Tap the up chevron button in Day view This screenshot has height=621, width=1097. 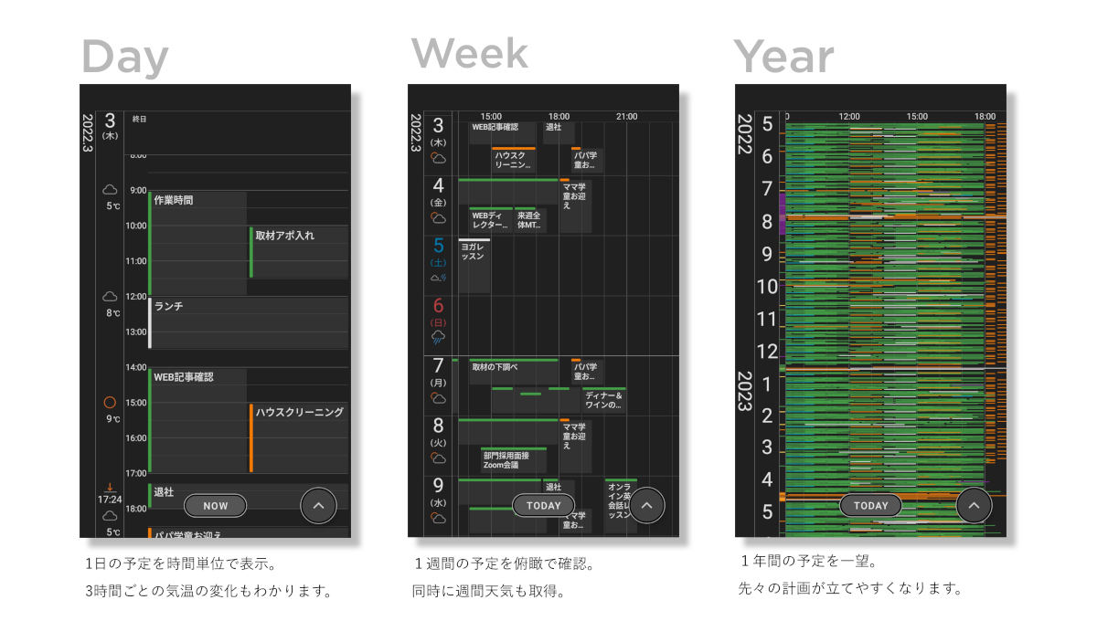pyautogui.click(x=318, y=505)
